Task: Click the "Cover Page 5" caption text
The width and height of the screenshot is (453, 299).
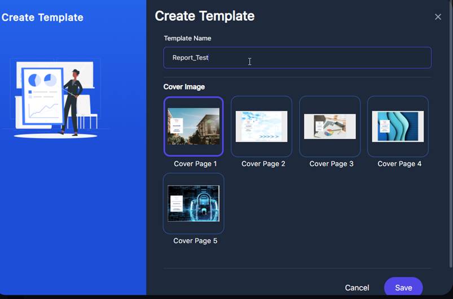Action: [x=195, y=241]
